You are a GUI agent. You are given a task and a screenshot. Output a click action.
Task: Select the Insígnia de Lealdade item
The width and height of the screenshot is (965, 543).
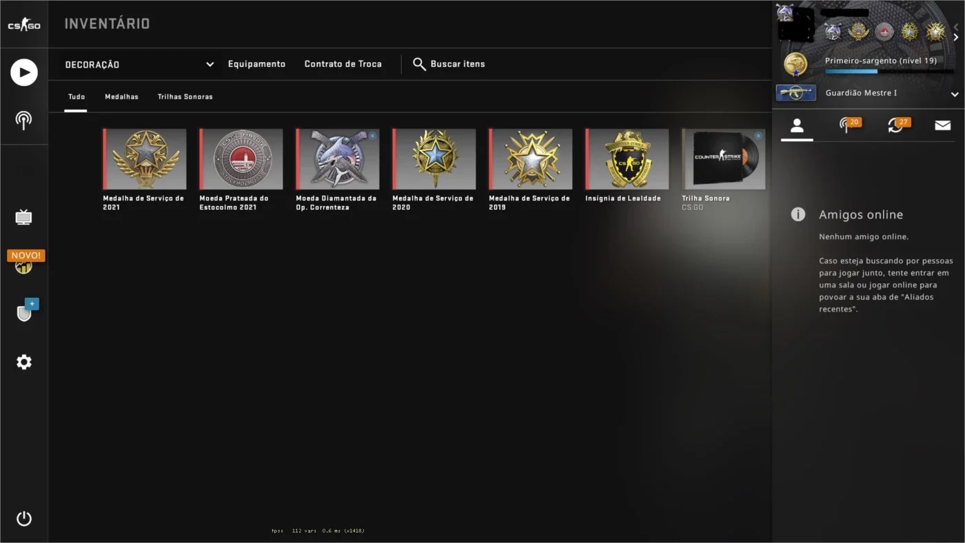pos(627,165)
